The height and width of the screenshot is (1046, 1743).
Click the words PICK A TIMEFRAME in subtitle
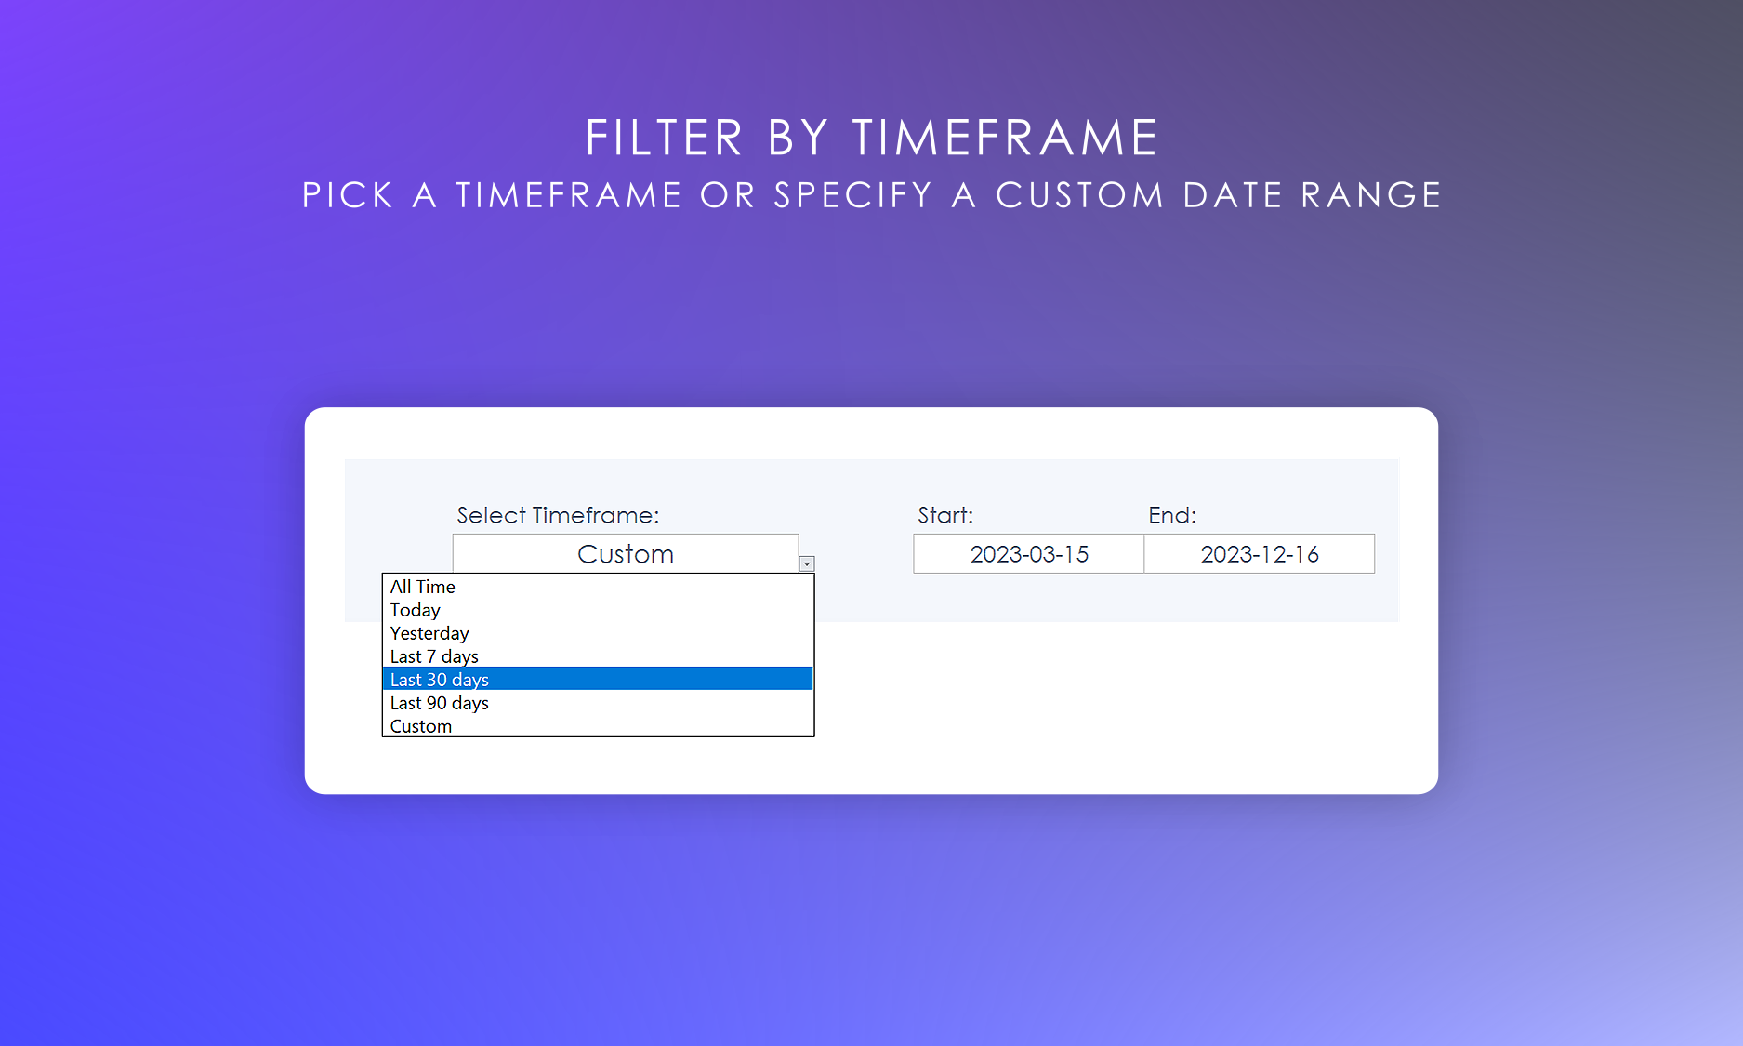click(x=492, y=195)
